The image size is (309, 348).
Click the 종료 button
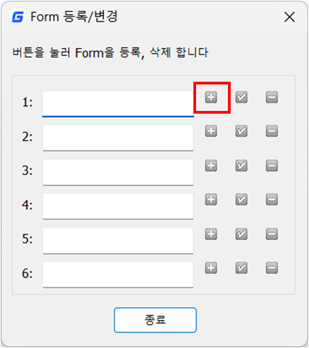coord(155,320)
